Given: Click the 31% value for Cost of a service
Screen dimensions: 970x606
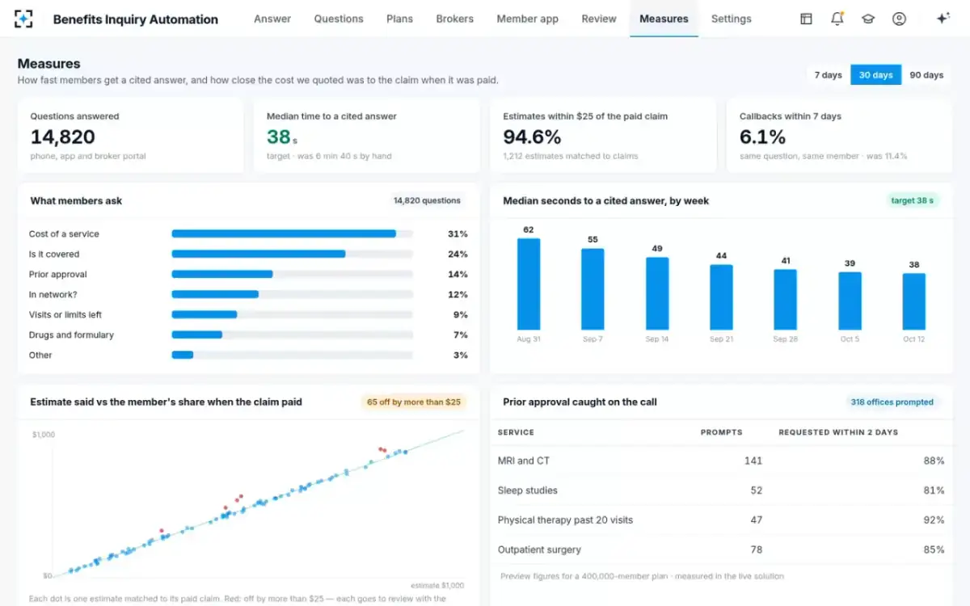Looking at the screenshot, I should tap(458, 234).
